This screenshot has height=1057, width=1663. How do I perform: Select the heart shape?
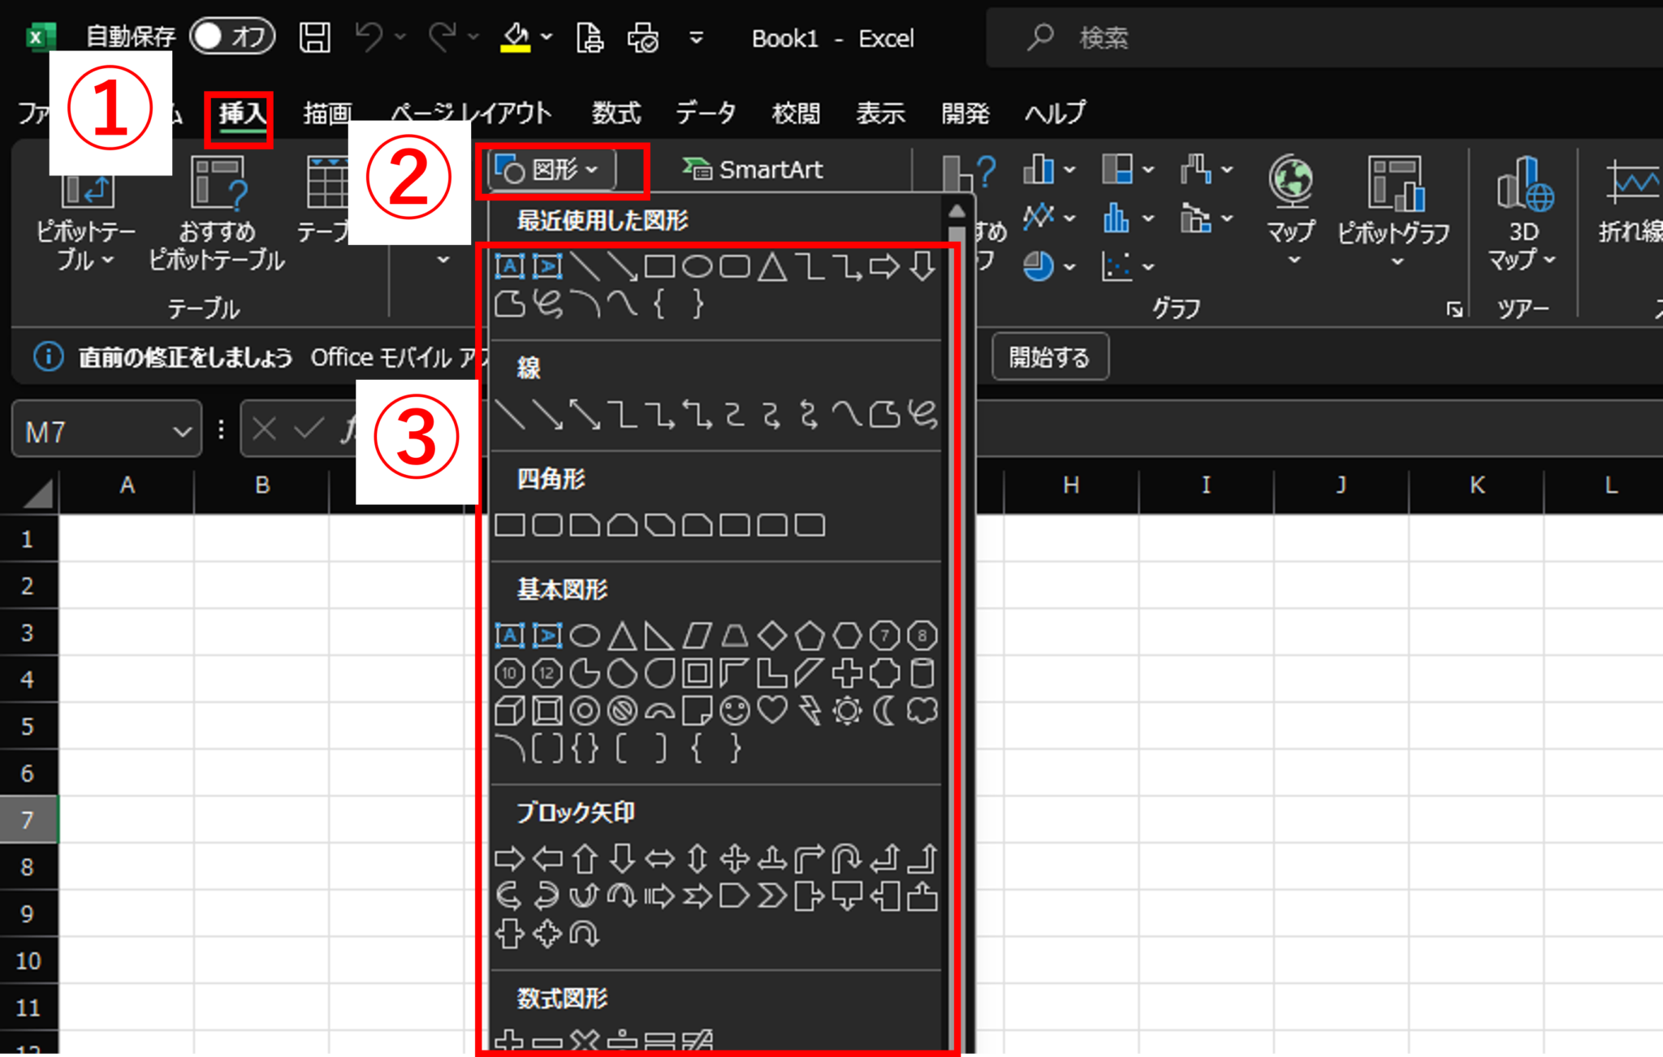[771, 711]
